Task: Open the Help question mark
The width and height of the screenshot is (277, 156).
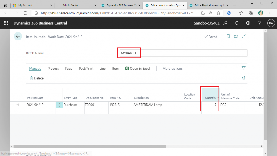Action: (x=259, y=23)
